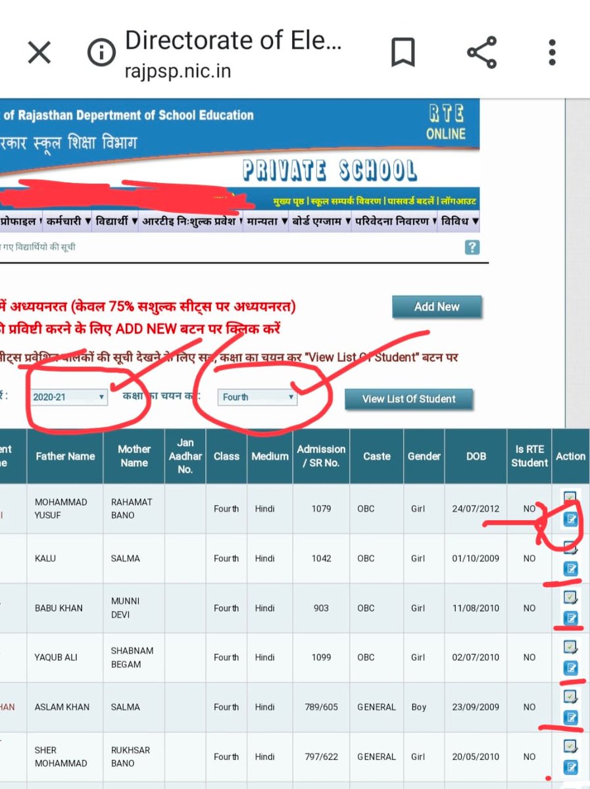This screenshot has height=789, width=590.
Task: Click the Mother Name column header
Action: click(x=134, y=456)
